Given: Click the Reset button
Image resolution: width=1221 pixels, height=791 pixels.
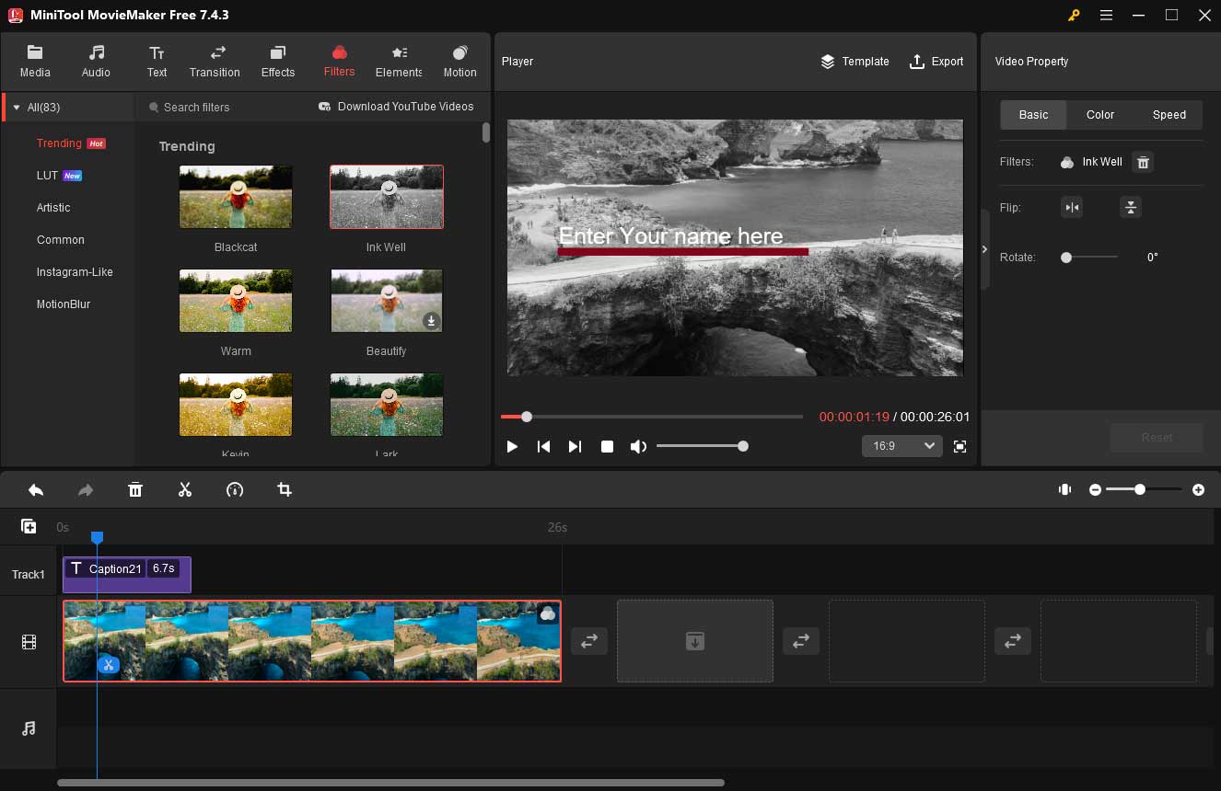Looking at the screenshot, I should click(1157, 438).
